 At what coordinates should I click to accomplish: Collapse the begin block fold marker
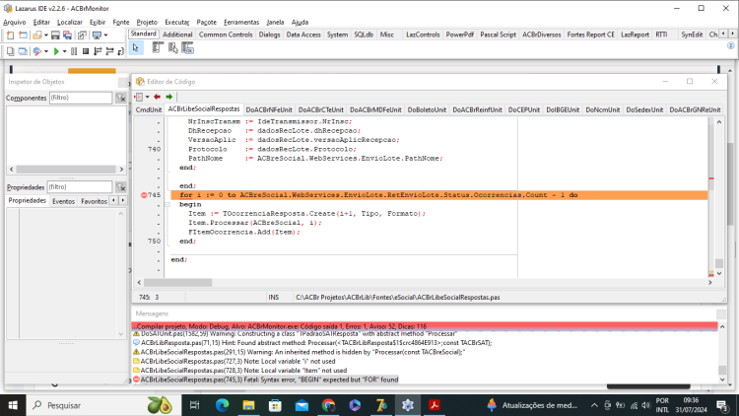pyautogui.click(x=168, y=204)
